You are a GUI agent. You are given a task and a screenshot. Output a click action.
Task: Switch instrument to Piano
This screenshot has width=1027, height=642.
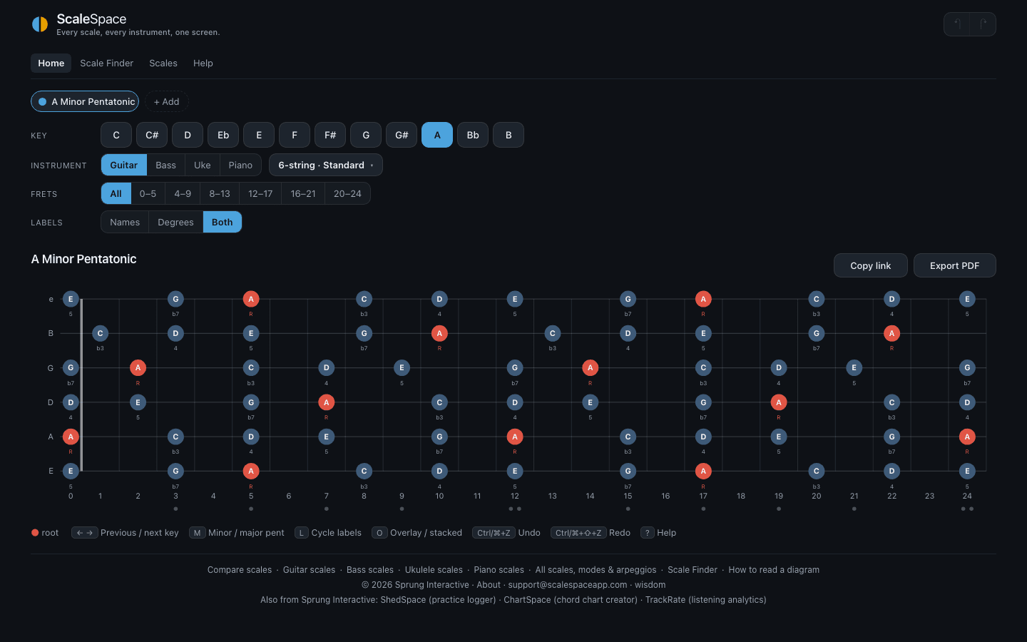pos(240,165)
